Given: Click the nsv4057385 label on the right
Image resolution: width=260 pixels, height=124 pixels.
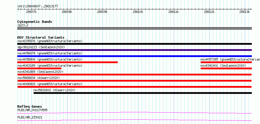Looking at the screenshot, I should (x=230, y=59).
